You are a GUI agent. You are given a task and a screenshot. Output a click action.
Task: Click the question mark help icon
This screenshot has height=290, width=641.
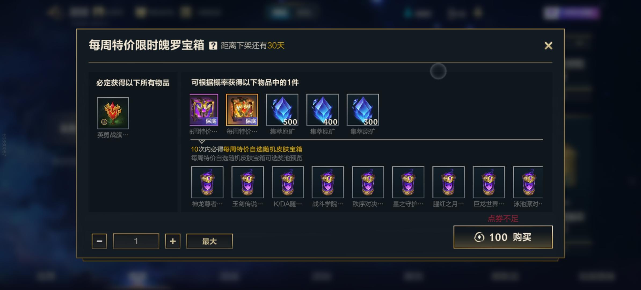click(213, 45)
